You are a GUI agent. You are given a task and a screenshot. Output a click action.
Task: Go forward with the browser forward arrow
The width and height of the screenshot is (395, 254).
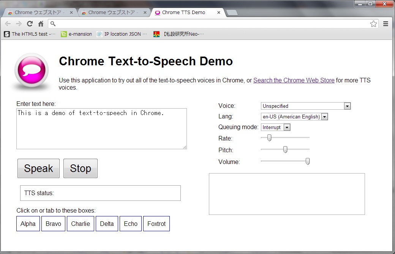click(19, 24)
